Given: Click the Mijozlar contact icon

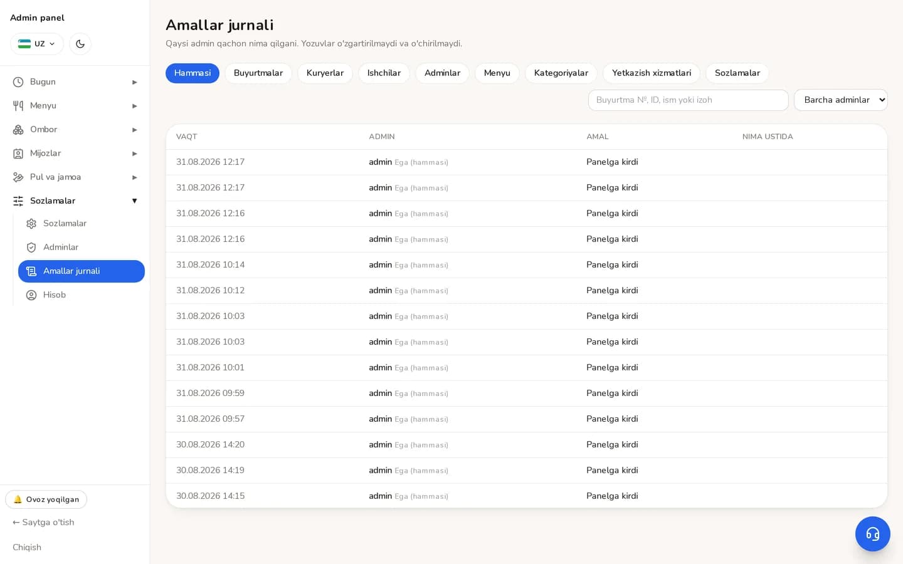Looking at the screenshot, I should [x=18, y=154].
